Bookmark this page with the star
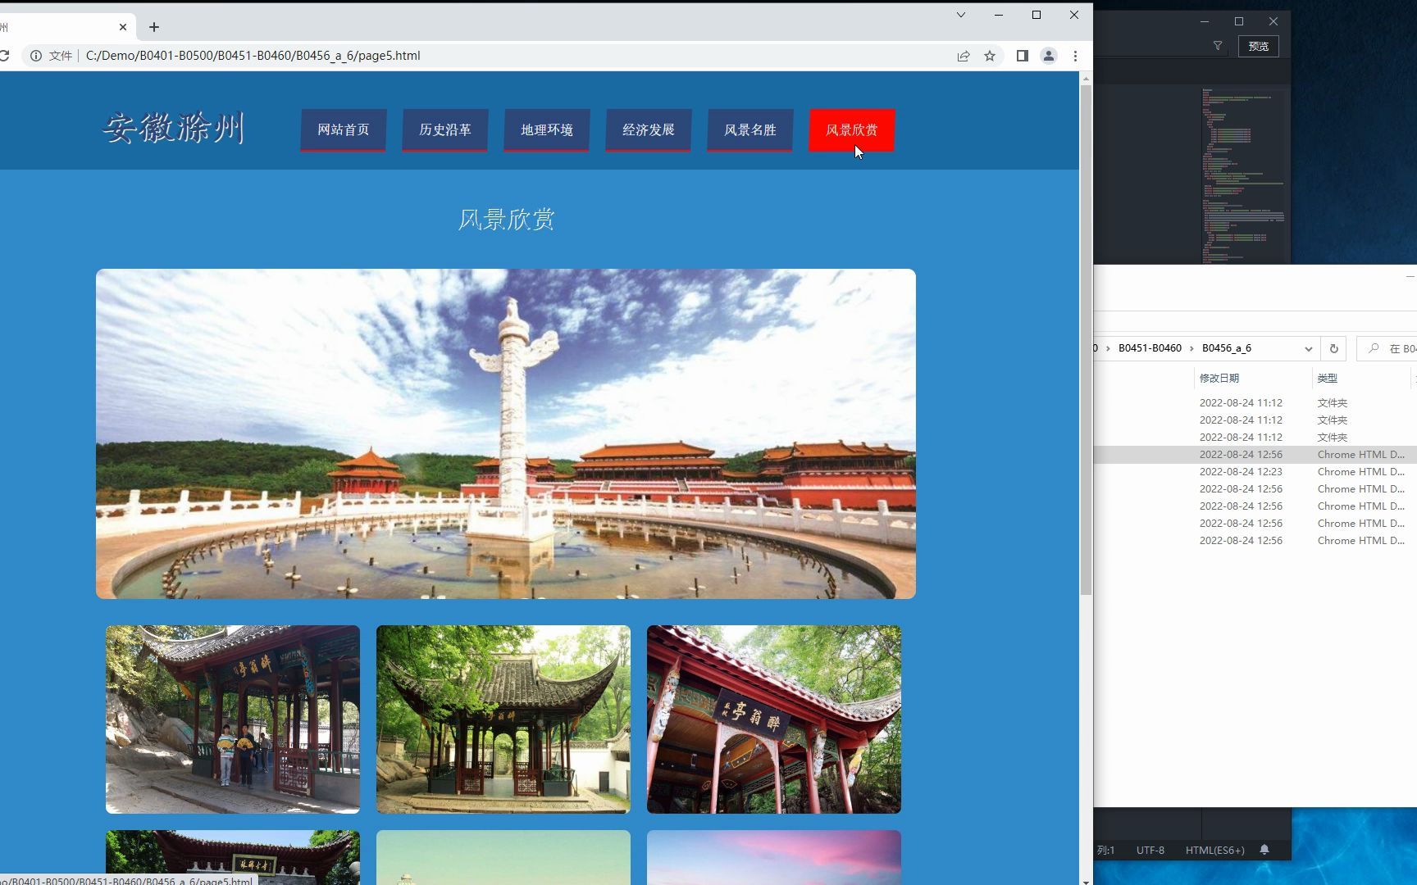Viewport: 1417px width, 885px height. pyautogui.click(x=990, y=56)
